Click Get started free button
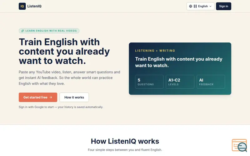The width and height of the screenshot is (250, 156). (x=38, y=97)
